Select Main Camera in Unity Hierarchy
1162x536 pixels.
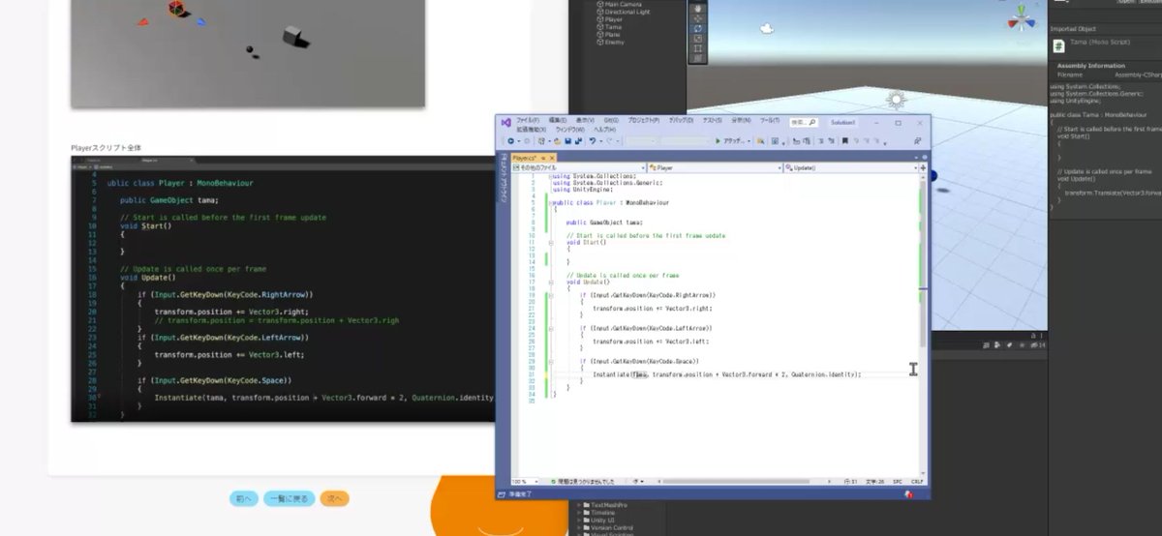tap(625, 4)
